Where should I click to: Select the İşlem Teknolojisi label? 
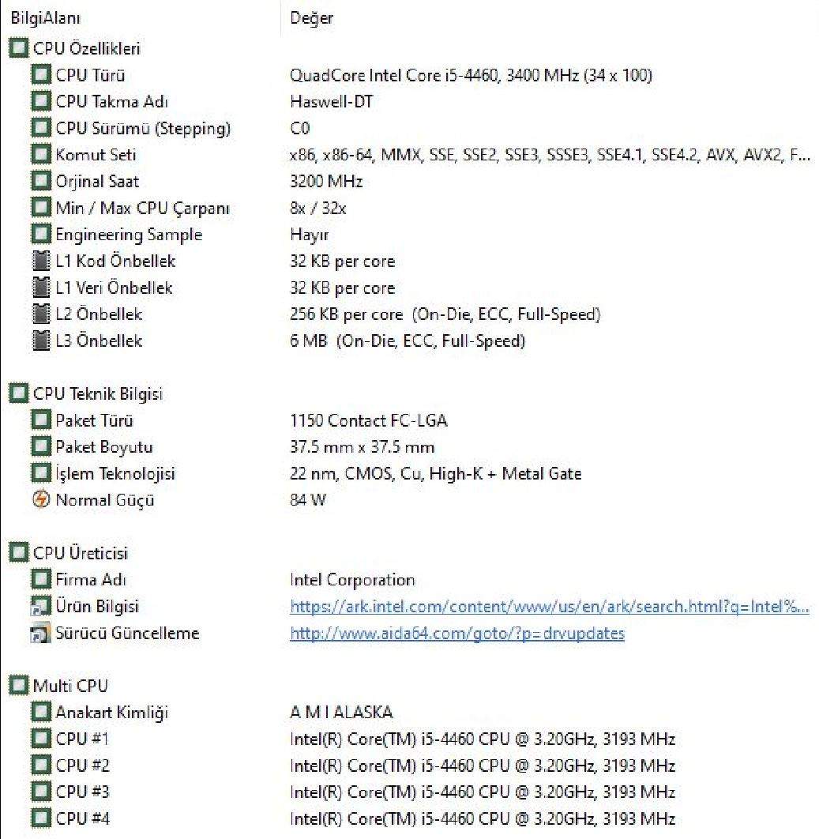[x=115, y=473]
